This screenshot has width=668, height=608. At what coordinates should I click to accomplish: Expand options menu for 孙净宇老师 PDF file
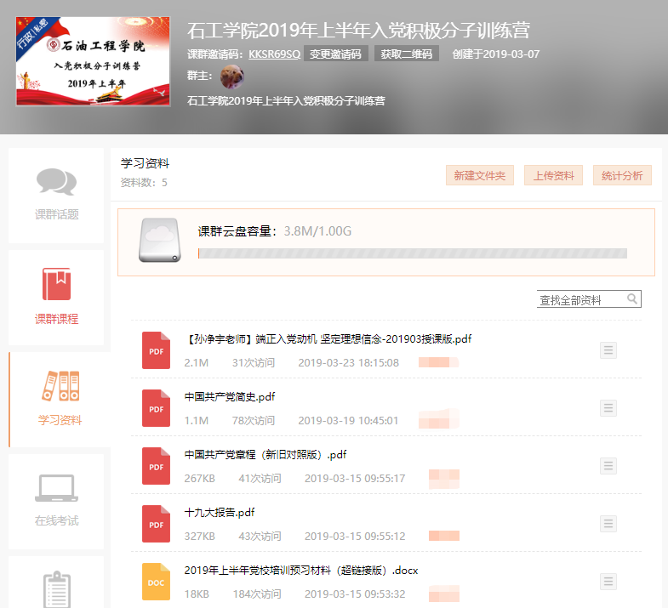608,350
